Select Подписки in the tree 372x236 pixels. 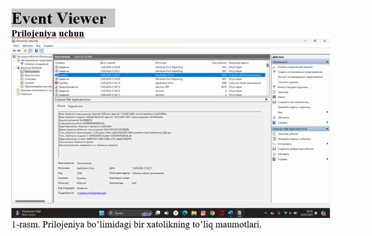point(26,94)
